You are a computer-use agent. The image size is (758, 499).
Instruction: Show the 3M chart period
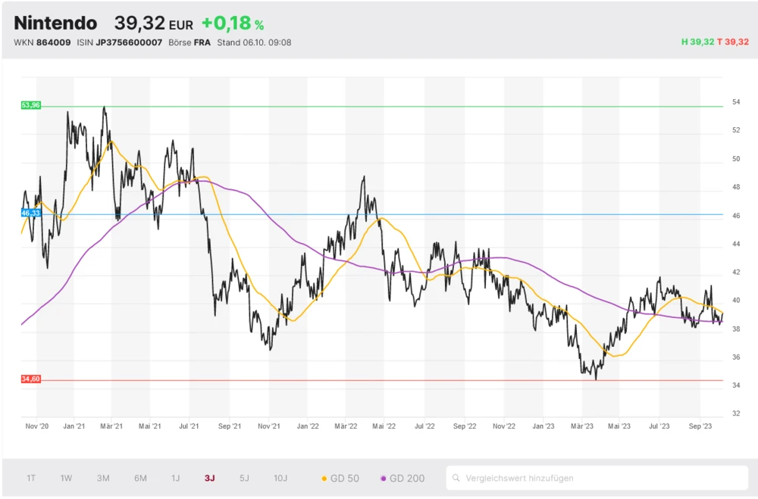[103, 478]
